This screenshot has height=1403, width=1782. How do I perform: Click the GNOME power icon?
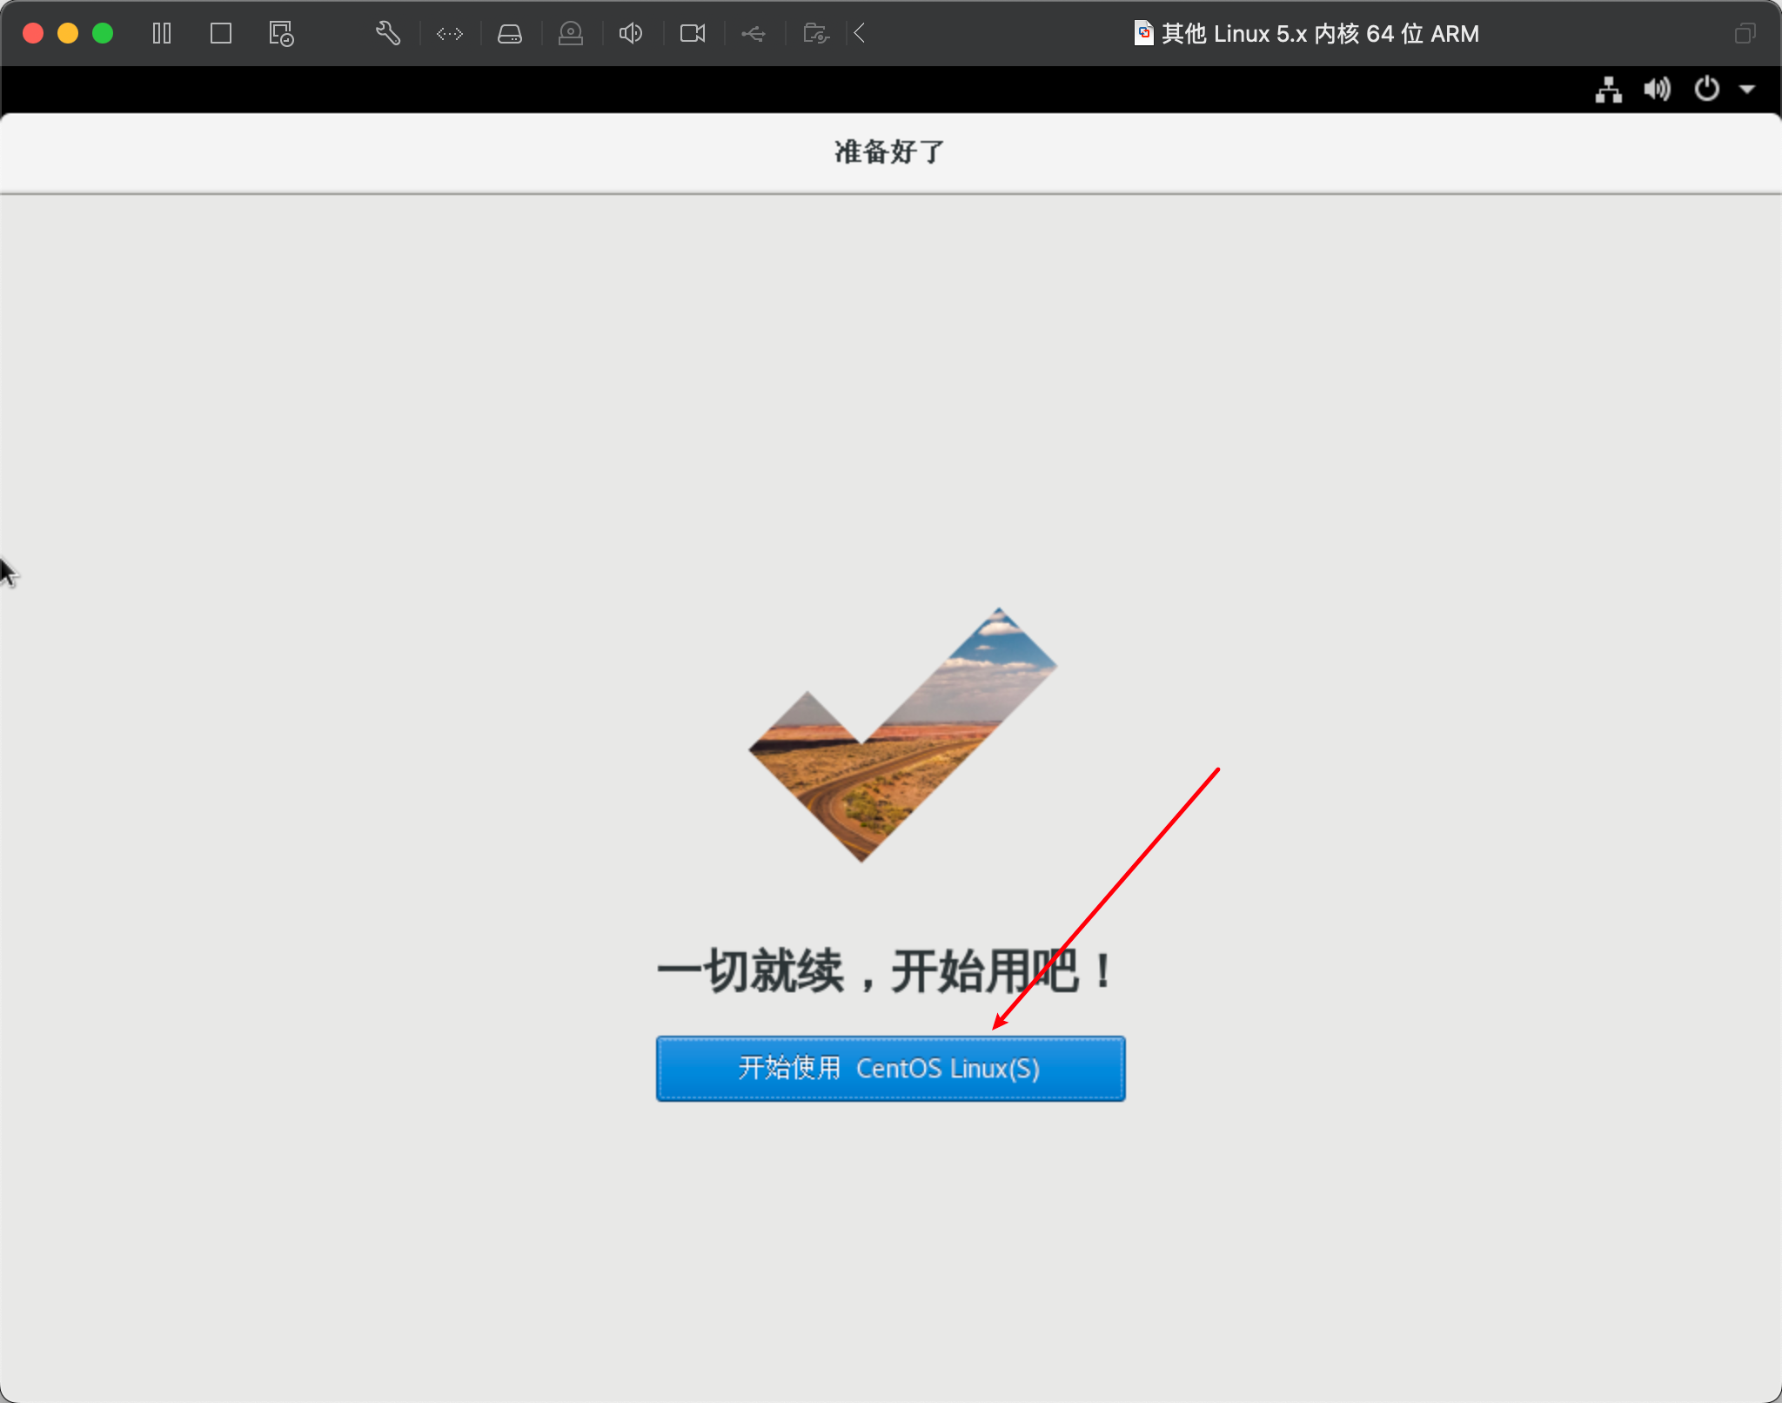1707,89
